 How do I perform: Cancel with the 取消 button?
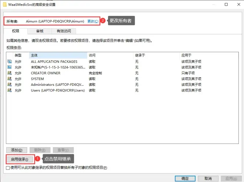(208, 178)
